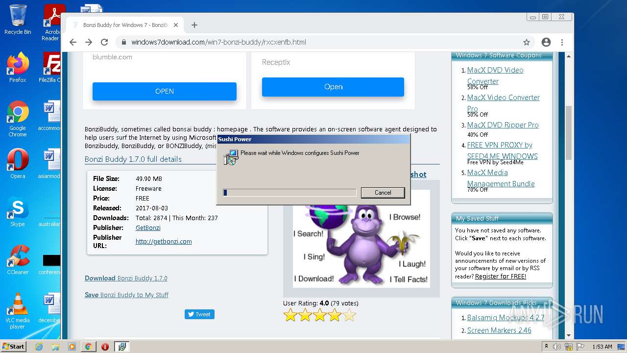The width and height of the screenshot is (627, 353).
Task: Click Download Bonzi Buddy 1.7.0 link
Action: 126,278
